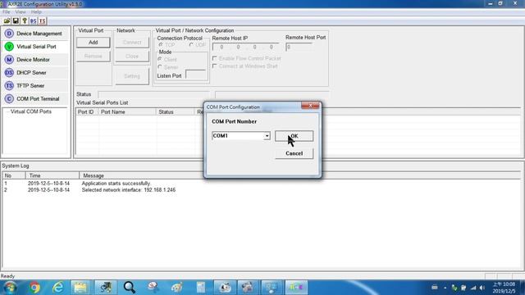Image resolution: width=525 pixels, height=295 pixels.
Task: Click the DS DHCP Server toolbar icon
Action: pyautogui.click(x=33, y=21)
